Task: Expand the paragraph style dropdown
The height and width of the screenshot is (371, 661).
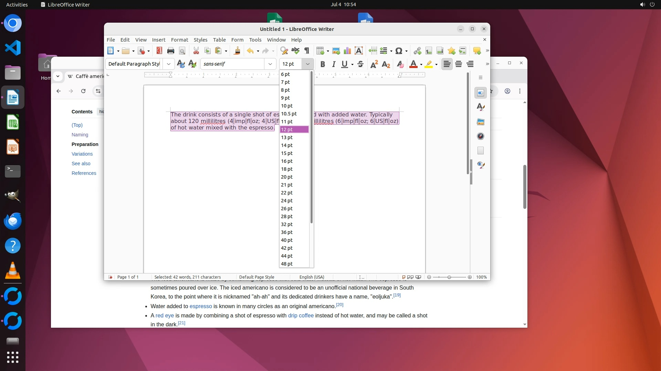Action: (x=168, y=64)
